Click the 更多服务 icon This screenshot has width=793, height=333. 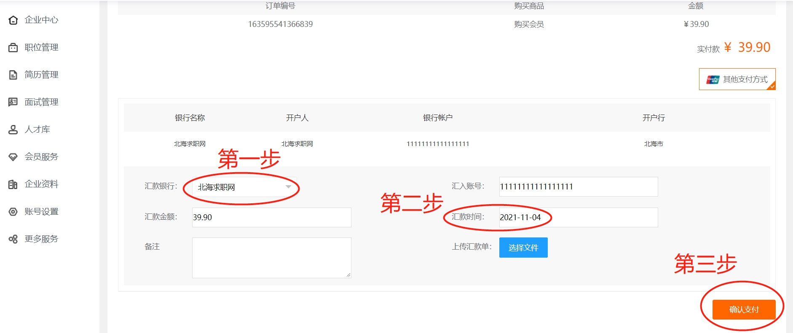tap(13, 239)
